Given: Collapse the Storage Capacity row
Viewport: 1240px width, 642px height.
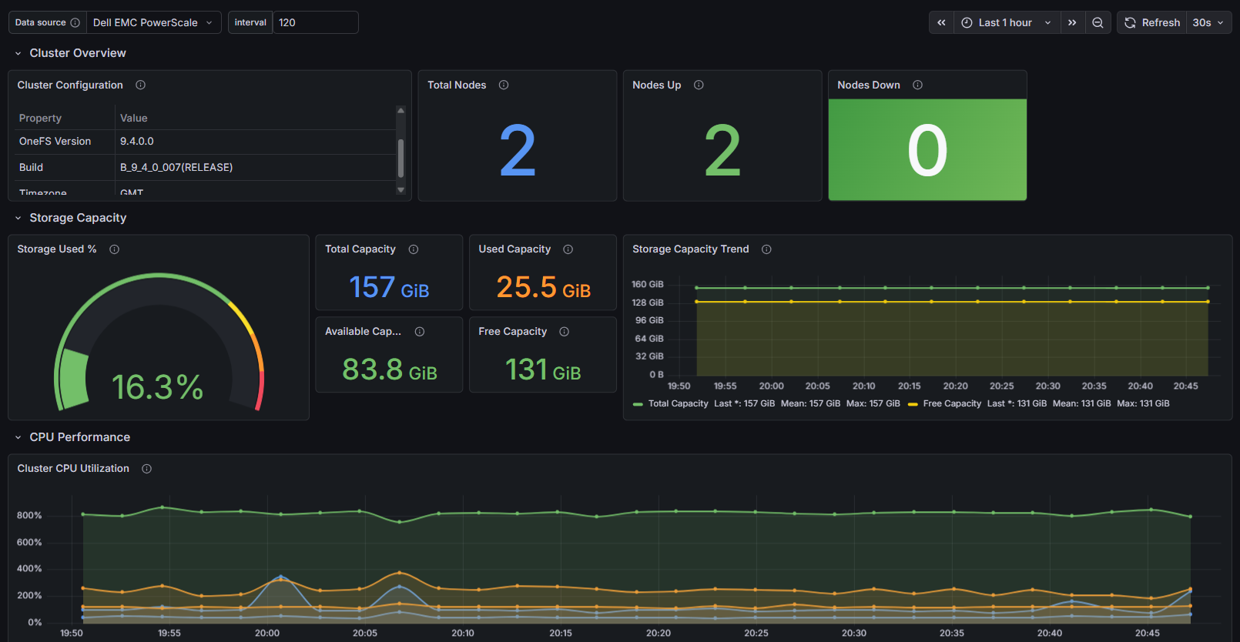Looking at the screenshot, I should click(x=18, y=218).
